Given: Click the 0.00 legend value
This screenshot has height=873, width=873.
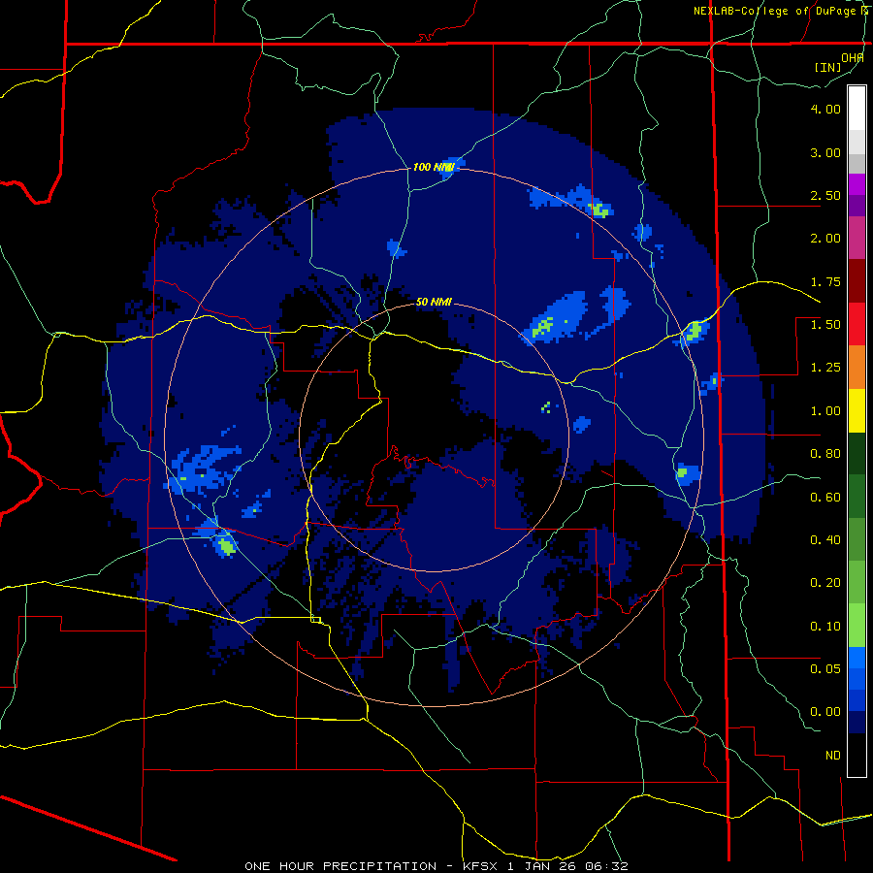Looking at the screenshot, I should pos(825,712).
